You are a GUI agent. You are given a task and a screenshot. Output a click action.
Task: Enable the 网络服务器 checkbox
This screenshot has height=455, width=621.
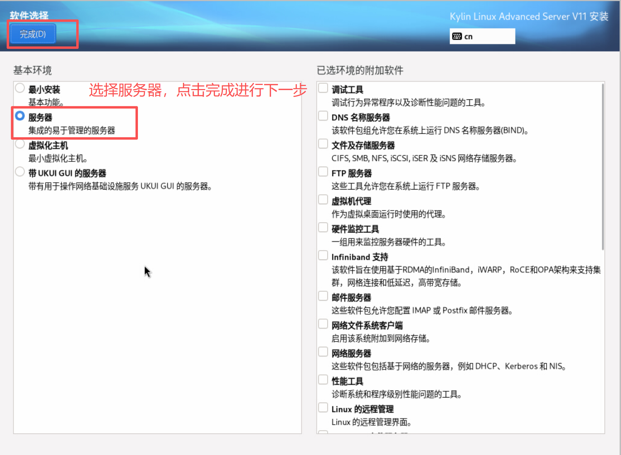click(323, 352)
